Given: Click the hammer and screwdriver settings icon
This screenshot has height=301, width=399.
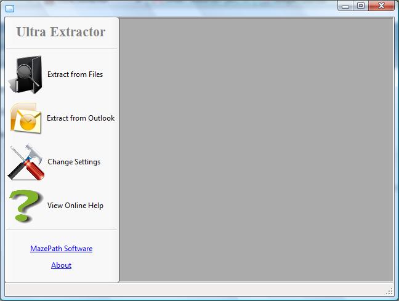Looking at the screenshot, I should 26,162.
